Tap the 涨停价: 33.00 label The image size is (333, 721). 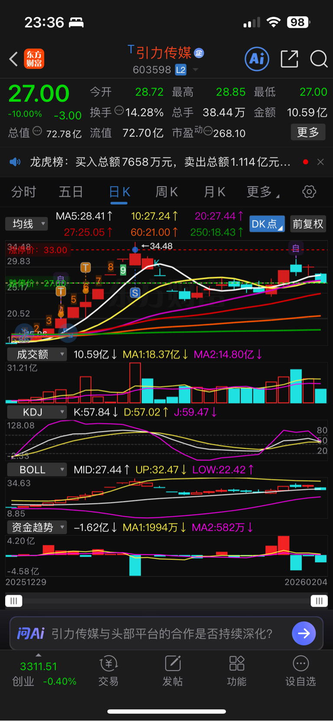38,250
